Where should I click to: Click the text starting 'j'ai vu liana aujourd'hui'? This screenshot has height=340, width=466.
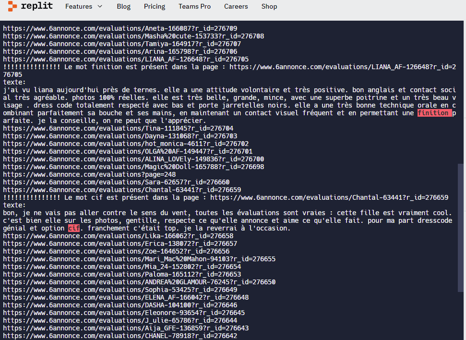pyautogui.click(x=229, y=105)
